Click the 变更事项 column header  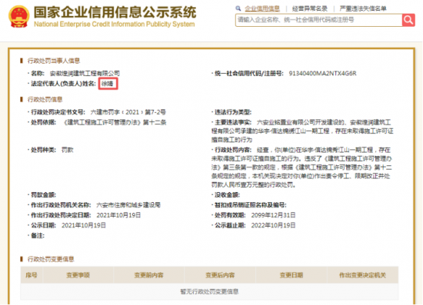point(78,275)
